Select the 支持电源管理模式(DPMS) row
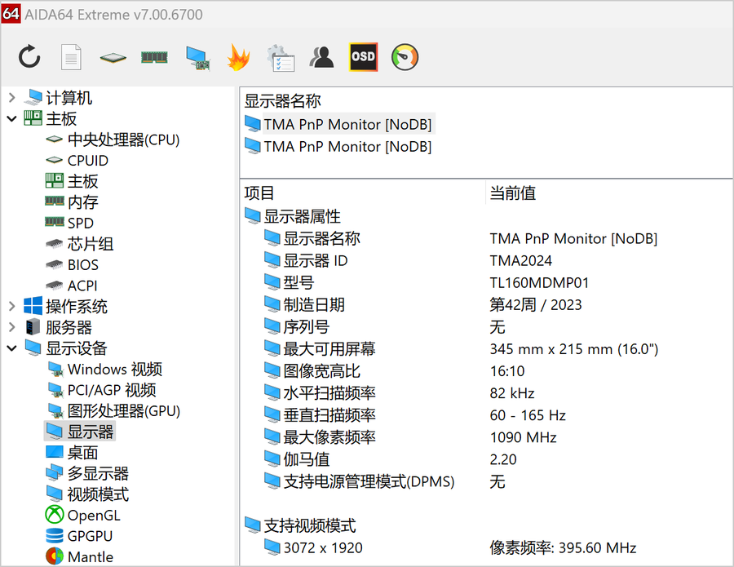This screenshot has width=734, height=567. click(x=369, y=481)
